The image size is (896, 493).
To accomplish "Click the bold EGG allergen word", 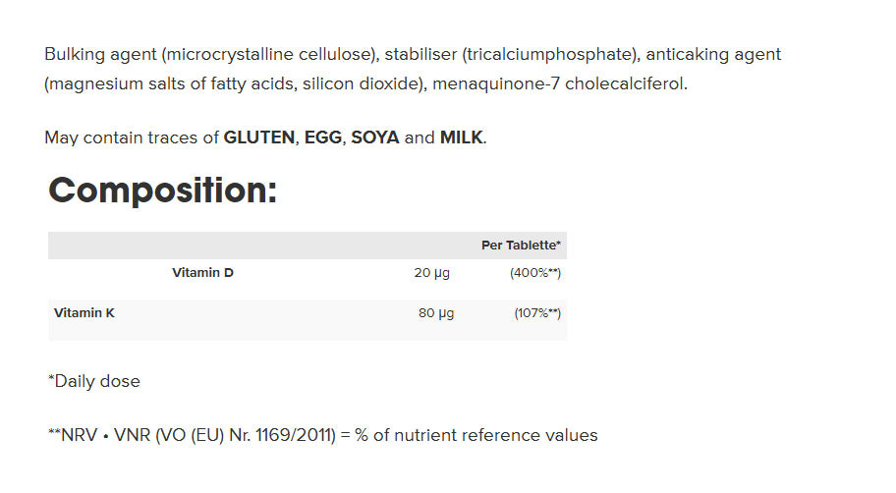I will pyautogui.click(x=323, y=137).
